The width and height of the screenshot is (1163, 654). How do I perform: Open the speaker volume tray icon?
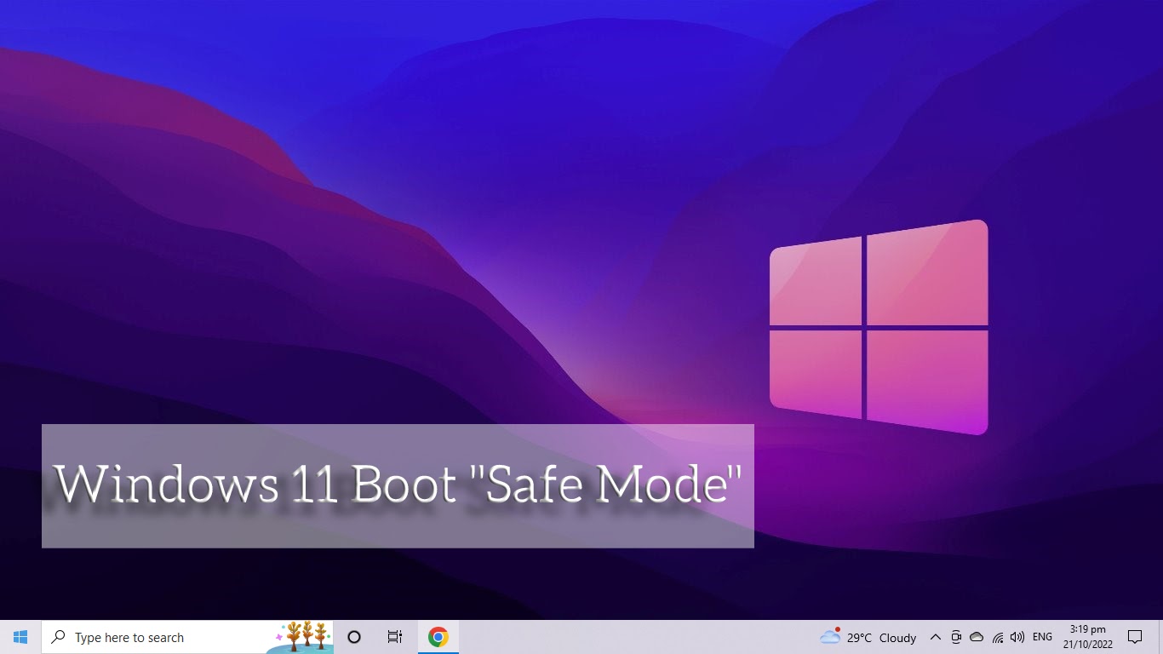tap(1017, 637)
